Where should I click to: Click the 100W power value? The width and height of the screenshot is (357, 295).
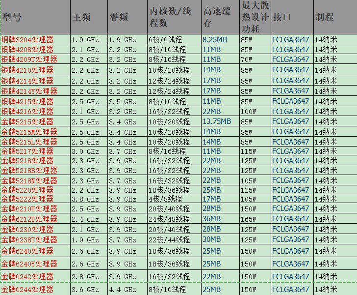click(248, 112)
